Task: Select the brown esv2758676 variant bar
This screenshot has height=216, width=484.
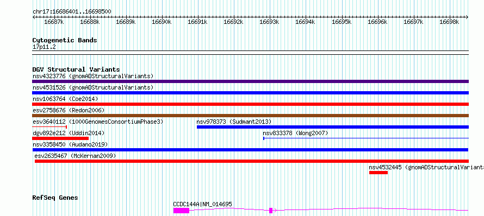Action: tap(250, 116)
